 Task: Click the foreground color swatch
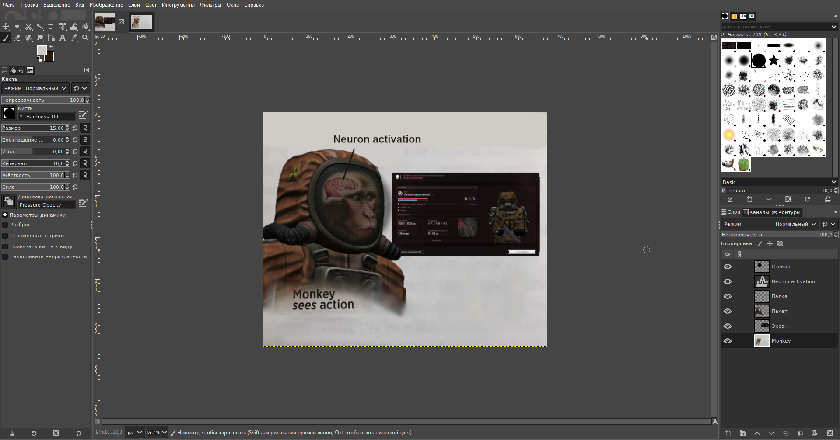(42, 50)
